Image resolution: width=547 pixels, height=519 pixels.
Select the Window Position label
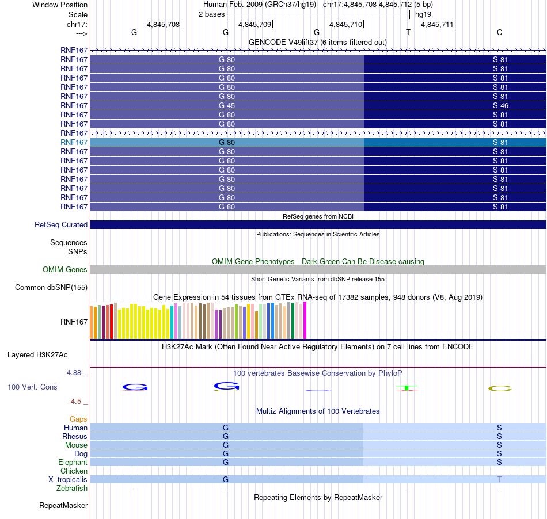coord(60,5)
